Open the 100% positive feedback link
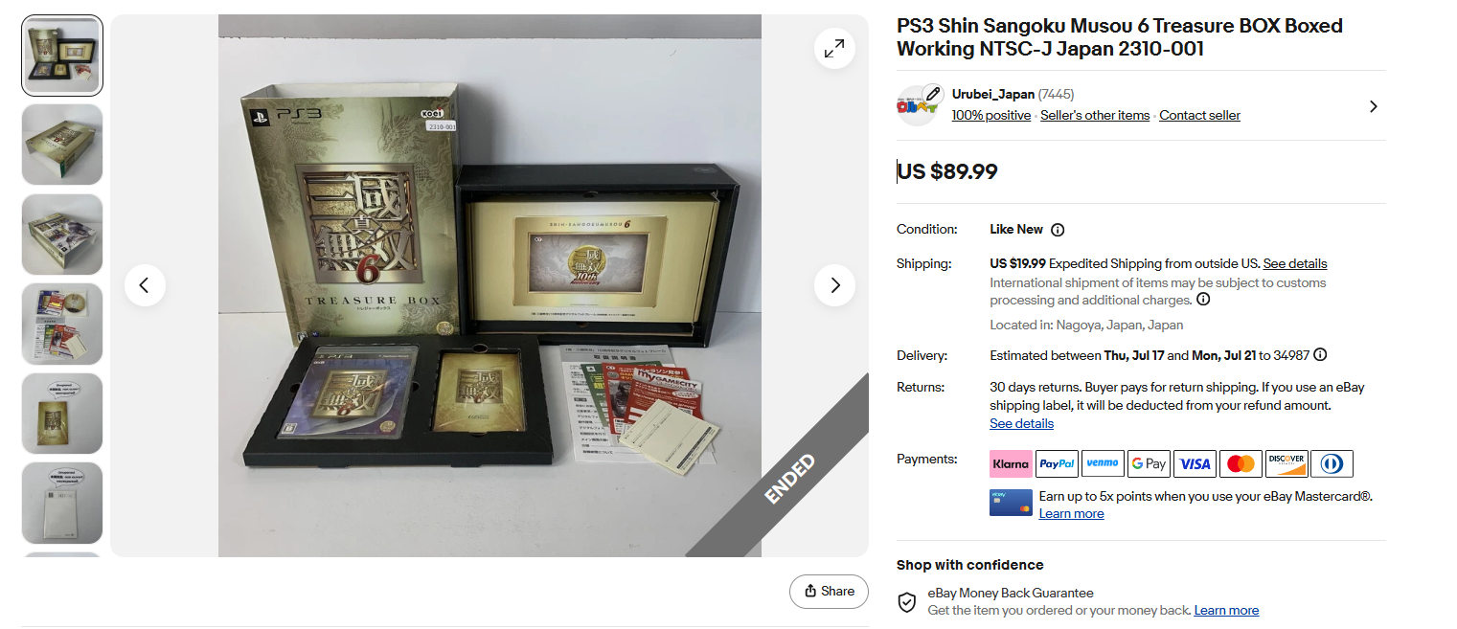Screen dimensions: 1457x629 991,116
